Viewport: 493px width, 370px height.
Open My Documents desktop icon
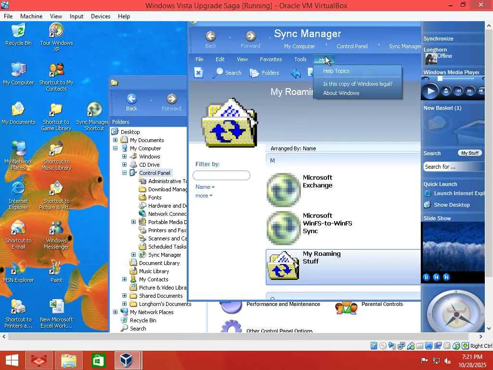(18, 114)
